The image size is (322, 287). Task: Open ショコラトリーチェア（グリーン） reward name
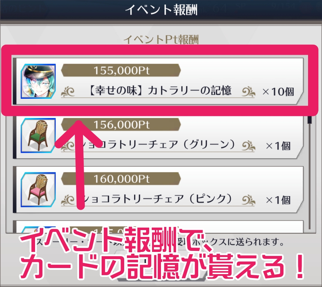(158, 145)
